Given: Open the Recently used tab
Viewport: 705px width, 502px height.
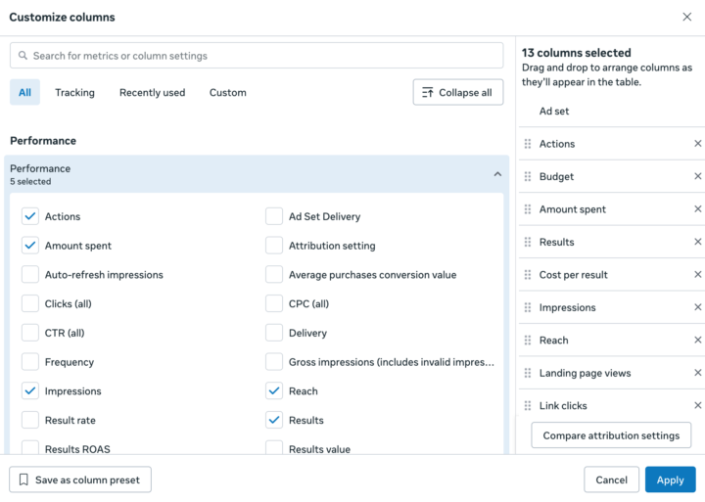Looking at the screenshot, I should [x=152, y=93].
